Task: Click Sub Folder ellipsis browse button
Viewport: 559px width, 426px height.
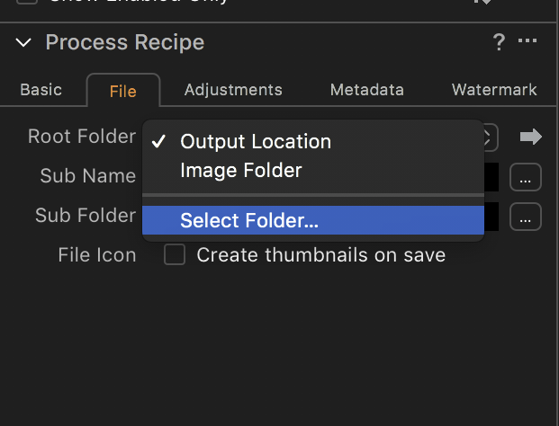Action: (x=526, y=217)
